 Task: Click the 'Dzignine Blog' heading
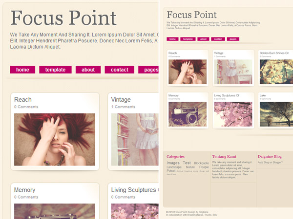point(270,156)
